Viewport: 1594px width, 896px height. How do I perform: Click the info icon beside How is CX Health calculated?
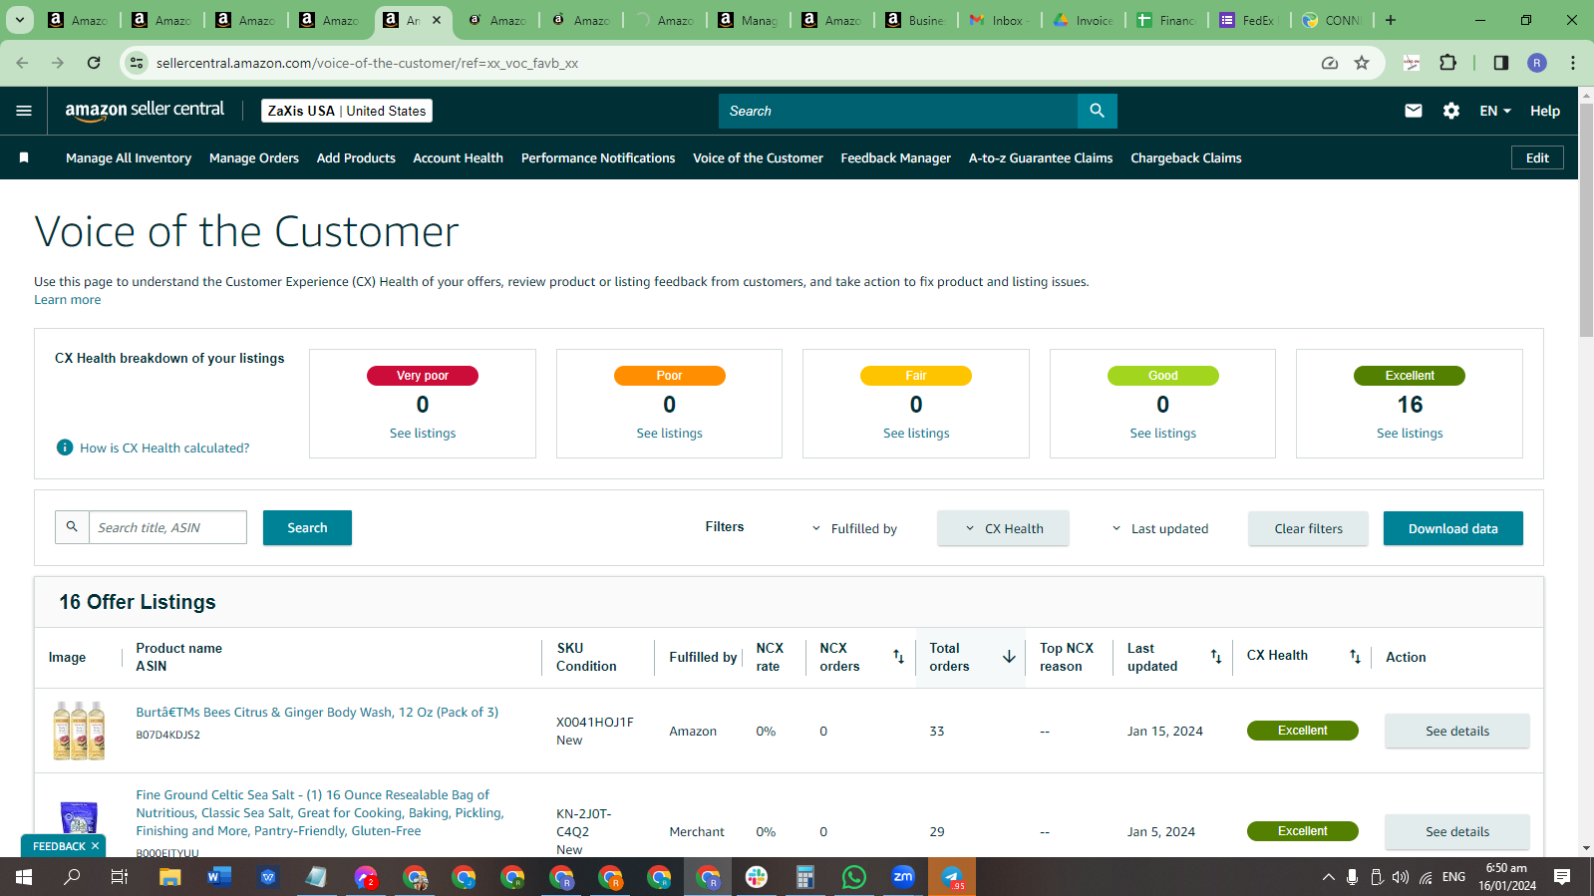pos(65,448)
